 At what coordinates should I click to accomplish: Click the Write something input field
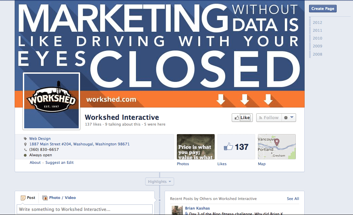[x=85, y=209]
